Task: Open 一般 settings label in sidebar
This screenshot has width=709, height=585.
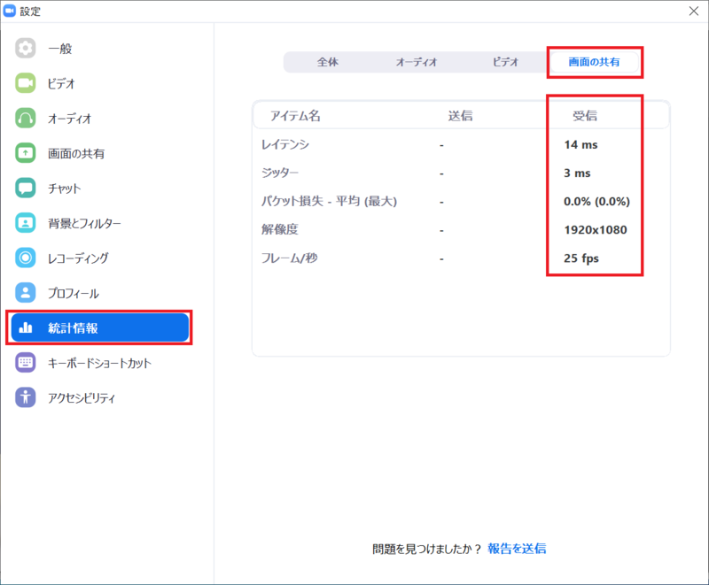Action: click(60, 49)
